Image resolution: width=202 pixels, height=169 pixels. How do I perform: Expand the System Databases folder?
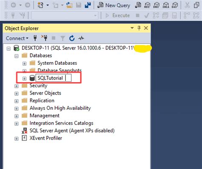(x=24, y=63)
